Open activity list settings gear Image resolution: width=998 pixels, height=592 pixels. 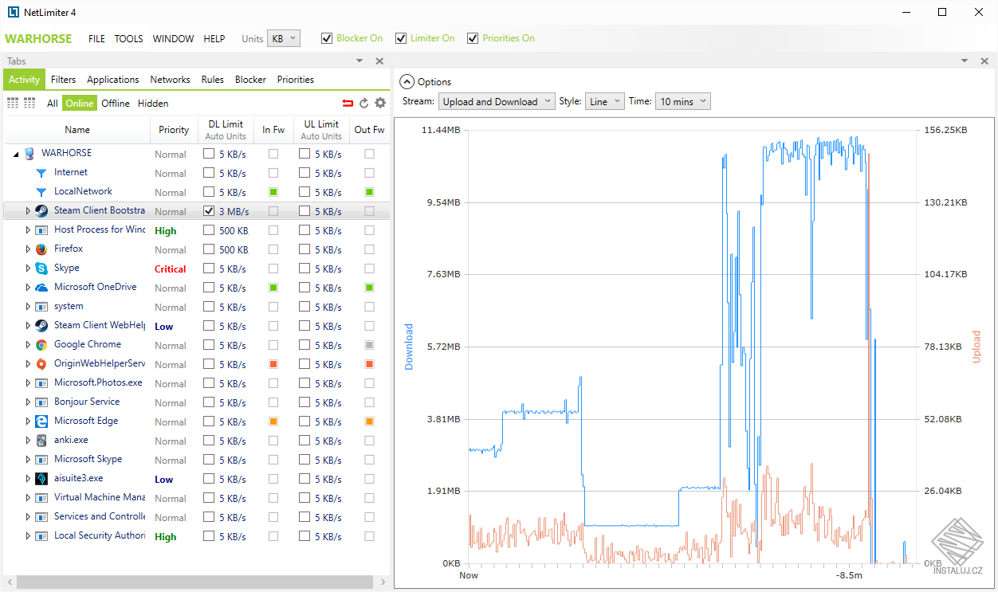pyautogui.click(x=380, y=103)
